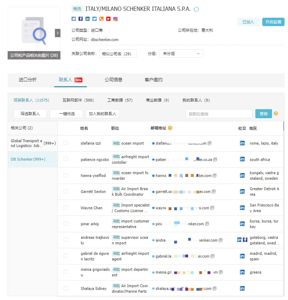Open the company's Facebook page icon
This screenshot has height=300, width=288.
click(x=81, y=19)
